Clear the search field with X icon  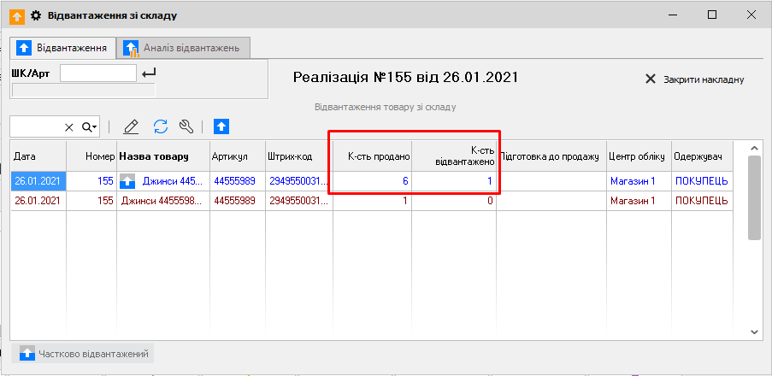[x=69, y=127]
